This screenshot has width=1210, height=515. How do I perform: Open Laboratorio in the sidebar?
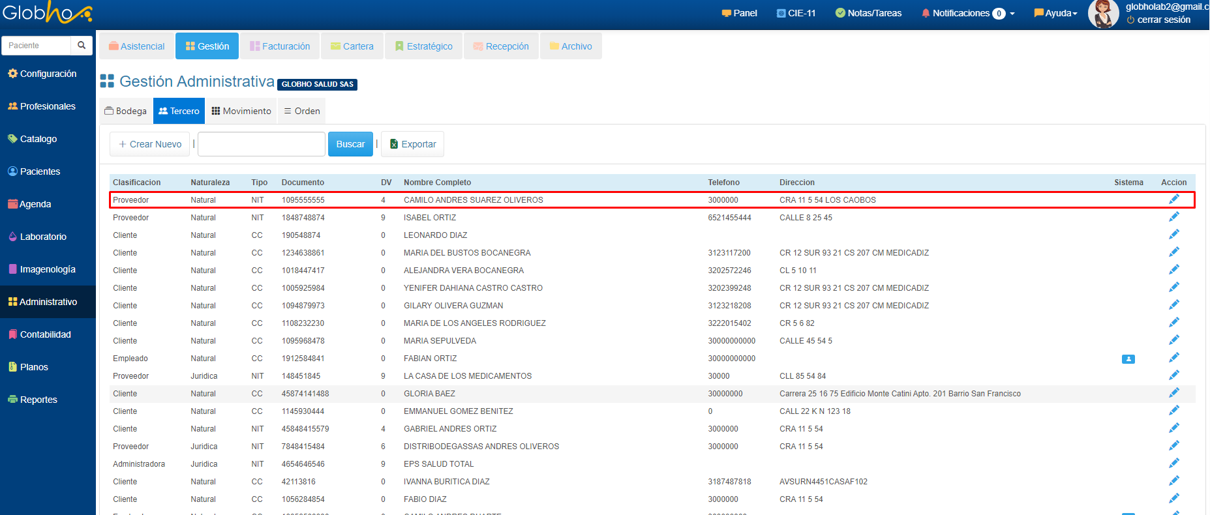click(x=43, y=237)
